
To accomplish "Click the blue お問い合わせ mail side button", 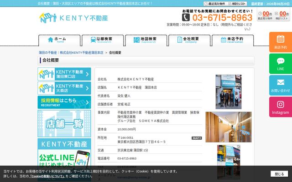I will [281, 85].
